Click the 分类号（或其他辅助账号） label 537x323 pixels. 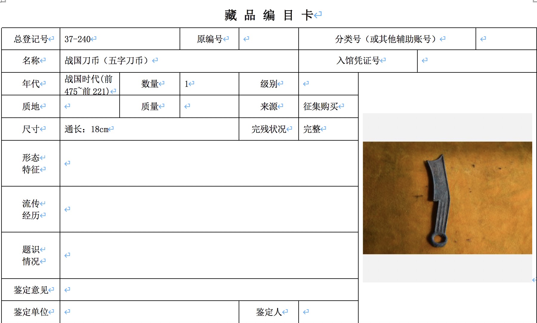387,39
